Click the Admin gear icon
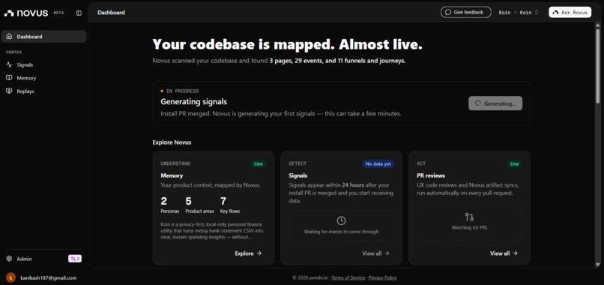 tap(9, 259)
